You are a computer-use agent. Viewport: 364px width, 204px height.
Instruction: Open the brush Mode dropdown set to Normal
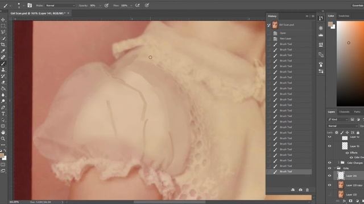pyautogui.click(x=60, y=6)
